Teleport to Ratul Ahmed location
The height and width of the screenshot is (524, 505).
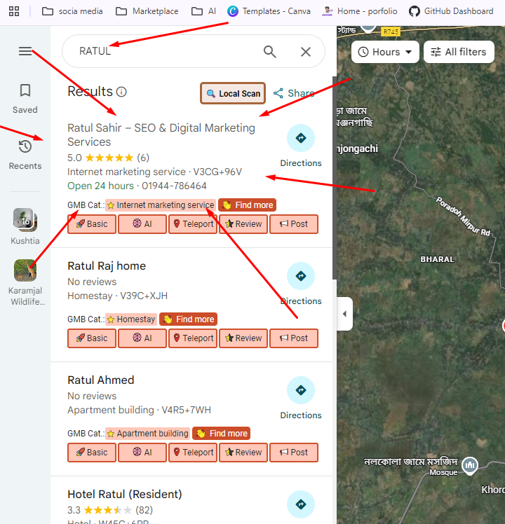(x=193, y=453)
